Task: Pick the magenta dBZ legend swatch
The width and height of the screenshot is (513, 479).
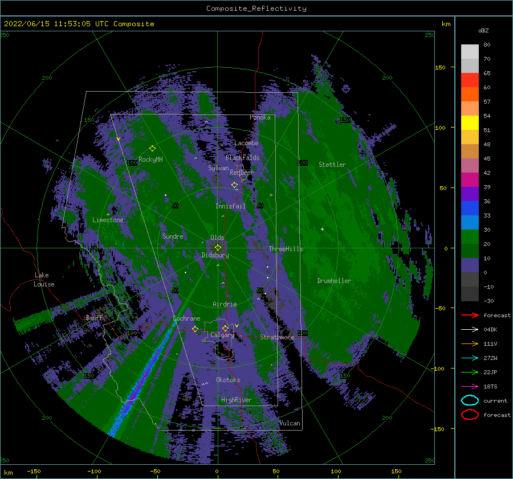Action: click(x=470, y=179)
